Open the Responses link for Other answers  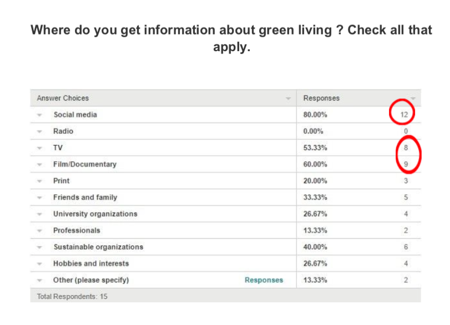click(264, 280)
